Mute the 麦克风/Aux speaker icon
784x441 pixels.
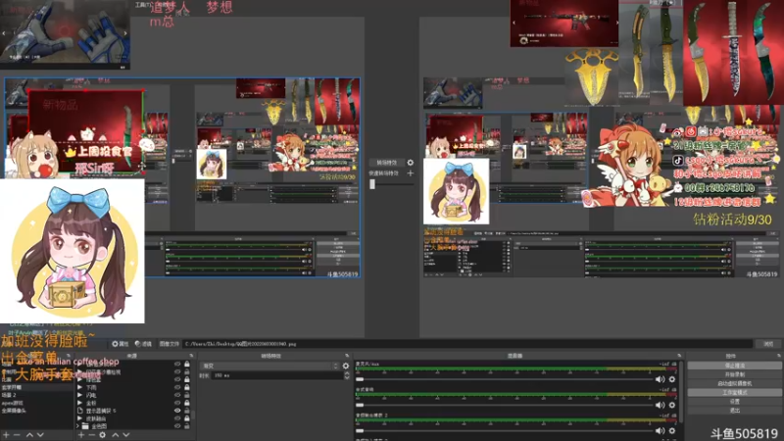pyautogui.click(x=660, y=379)
